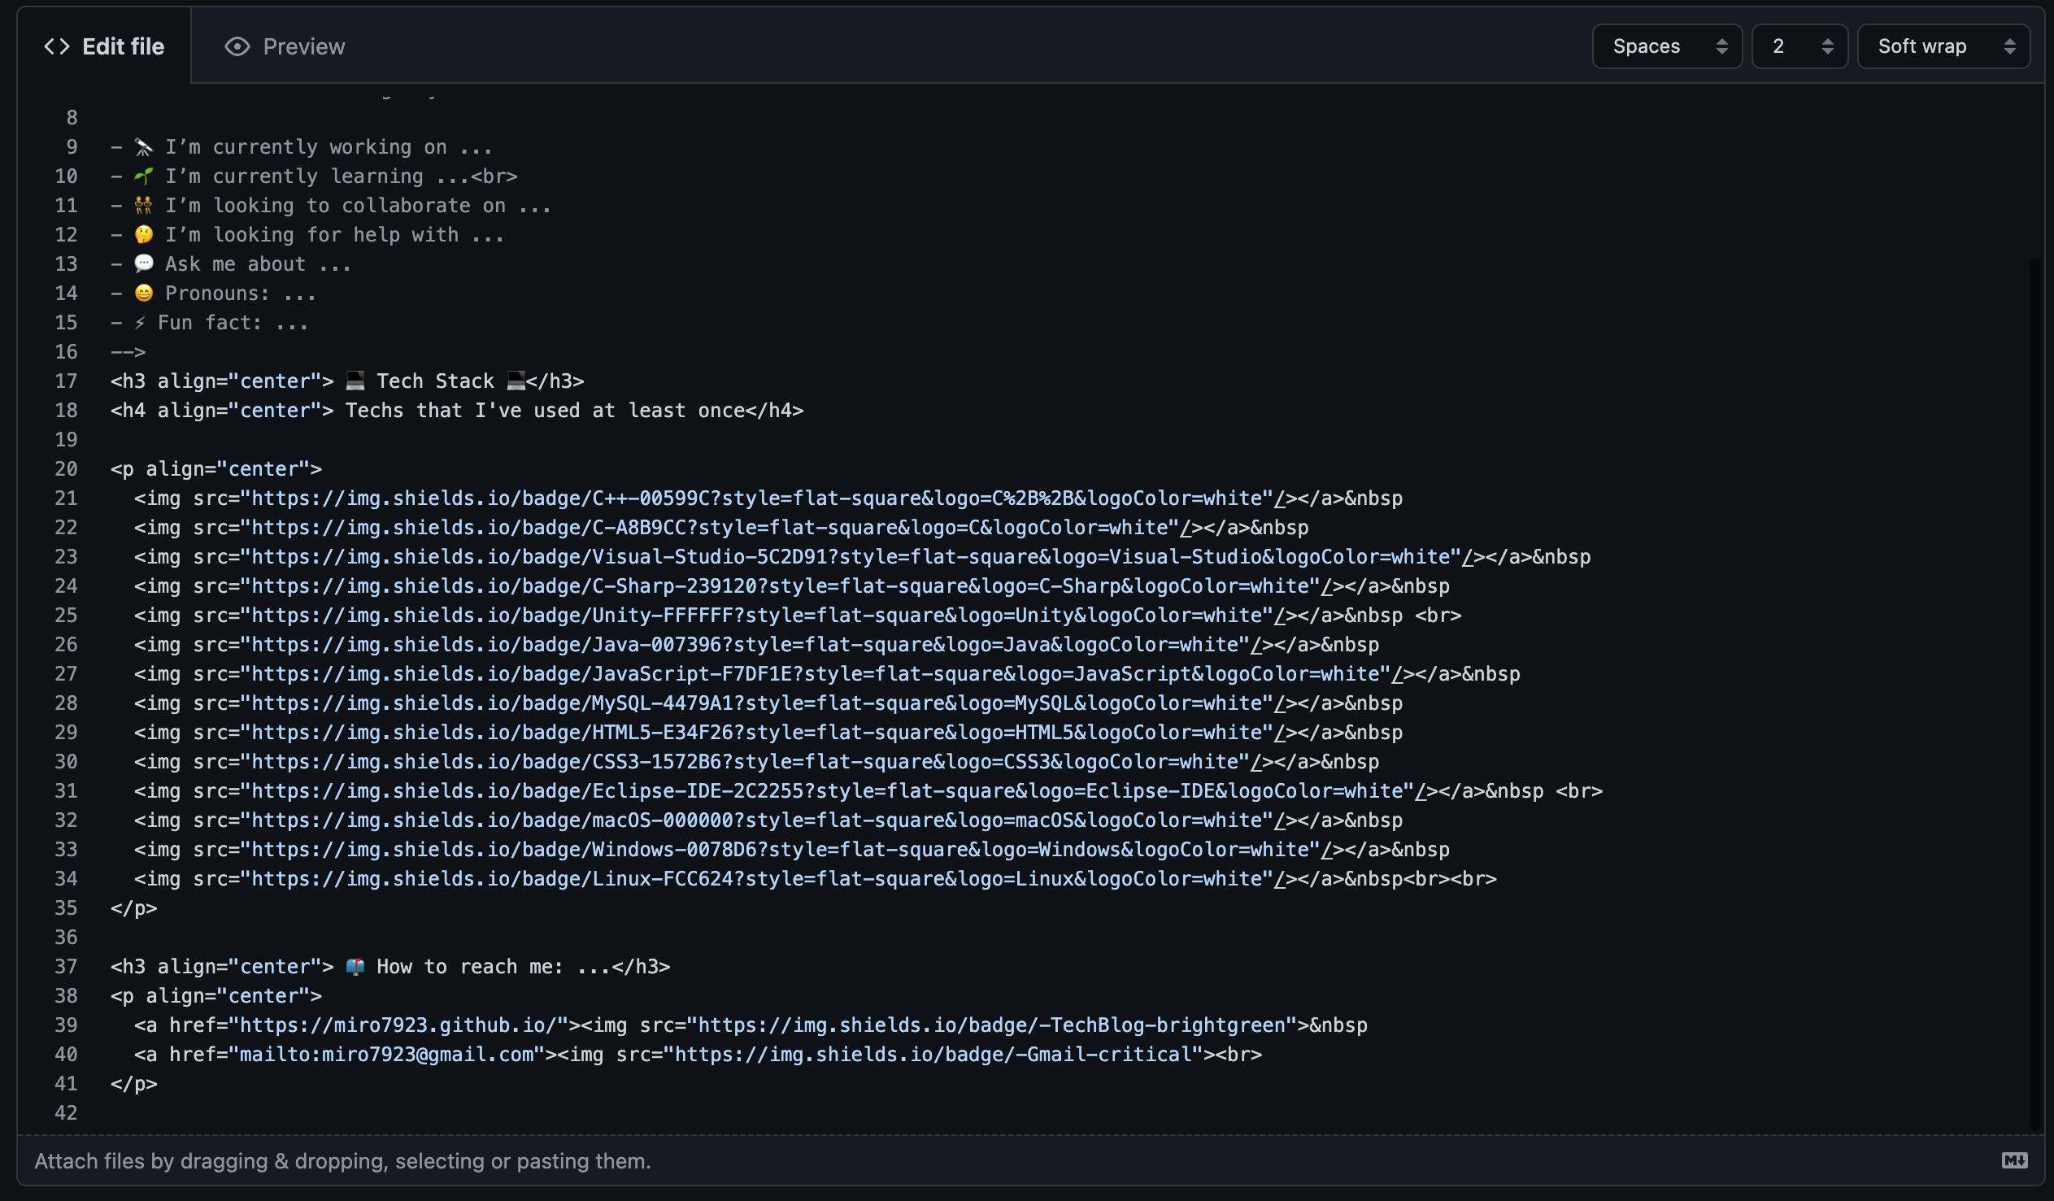Click the Markdown icon in the footer

tap(2014, 1160)
